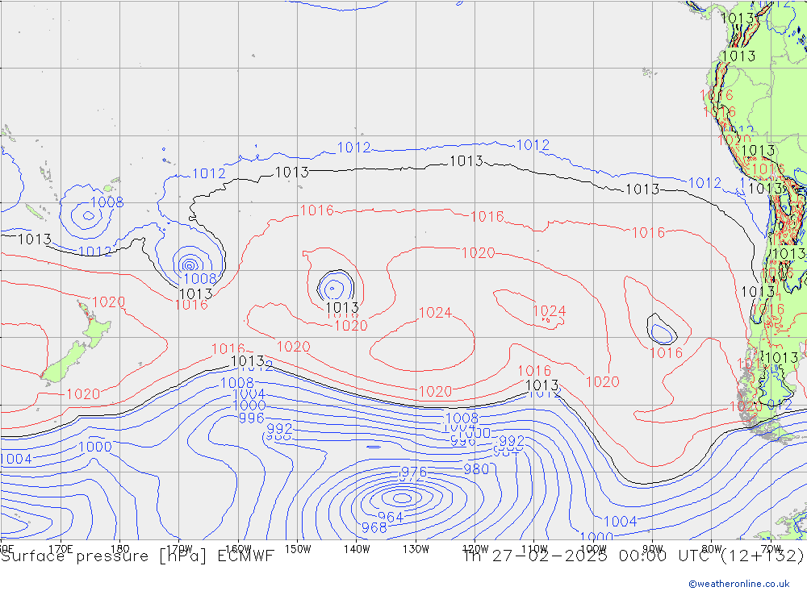The image size is (807, 591).
Task: Select the "Surface pressure [hPa] ECMWF" title
Action: point(137,556)
